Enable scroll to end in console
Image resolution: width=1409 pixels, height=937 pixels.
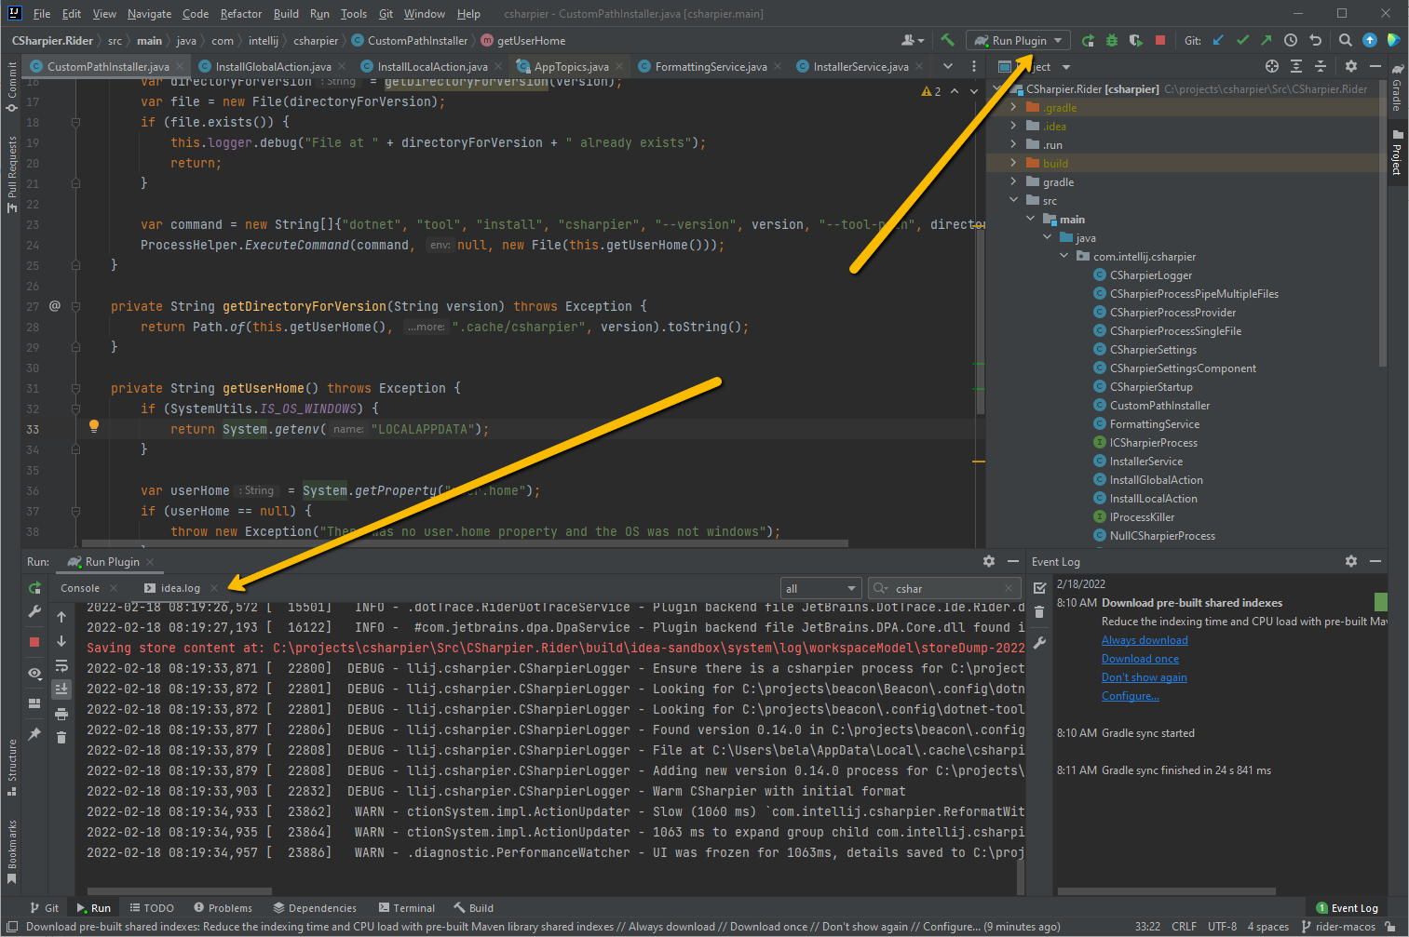pos(61,689)
